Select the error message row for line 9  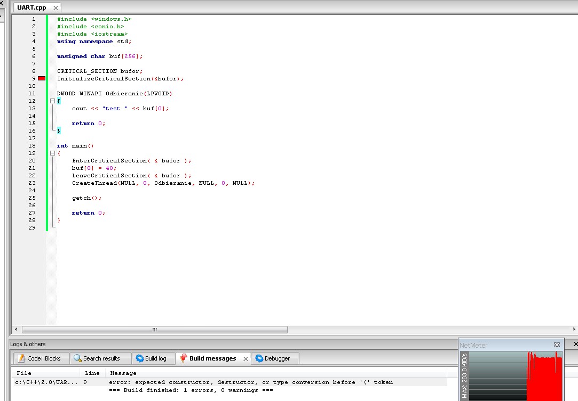coord(231,382)
